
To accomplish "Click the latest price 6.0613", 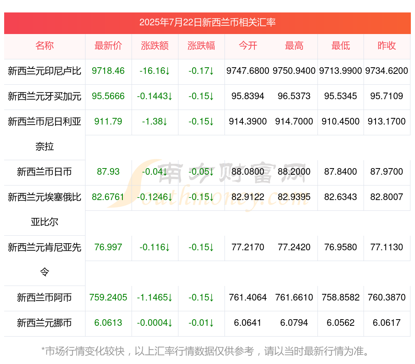I will point(108,323).
